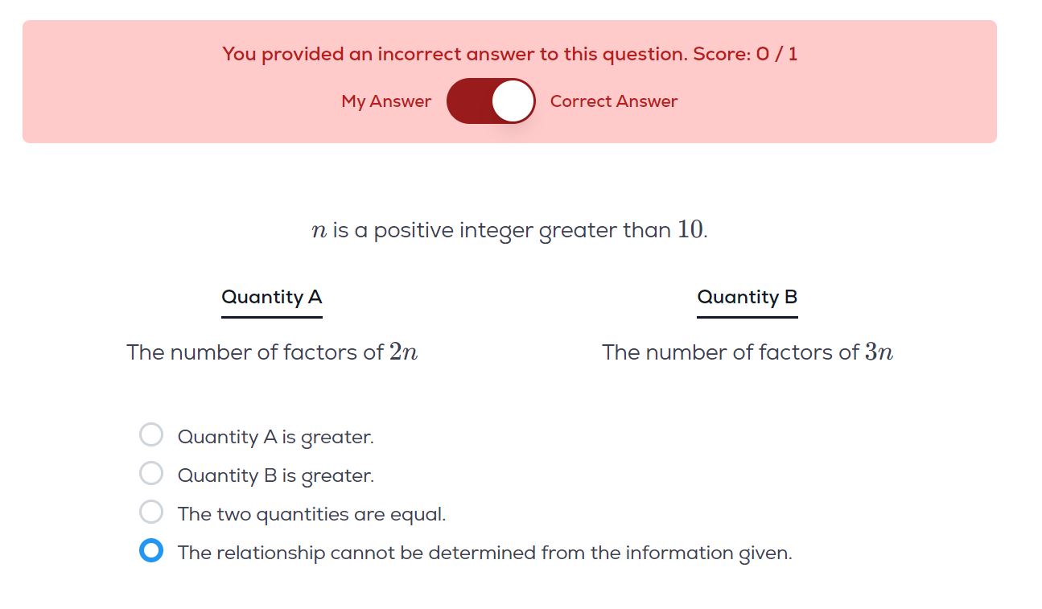This screenshot has width=1042, height=609.
Task: Click the words "The number of factors of" under Quantity A
Action: 254,352
